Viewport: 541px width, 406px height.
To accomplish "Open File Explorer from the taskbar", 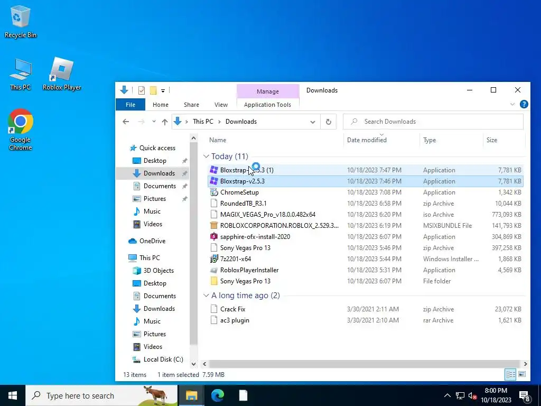I will click(x=191, y=395).
